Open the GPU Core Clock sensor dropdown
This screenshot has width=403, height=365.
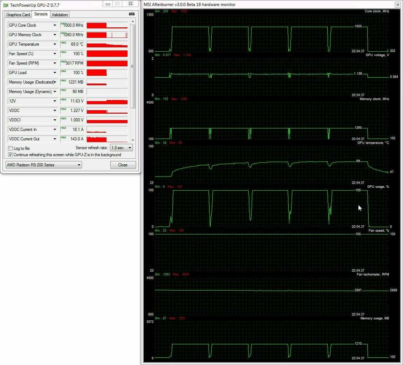point(55,25)
